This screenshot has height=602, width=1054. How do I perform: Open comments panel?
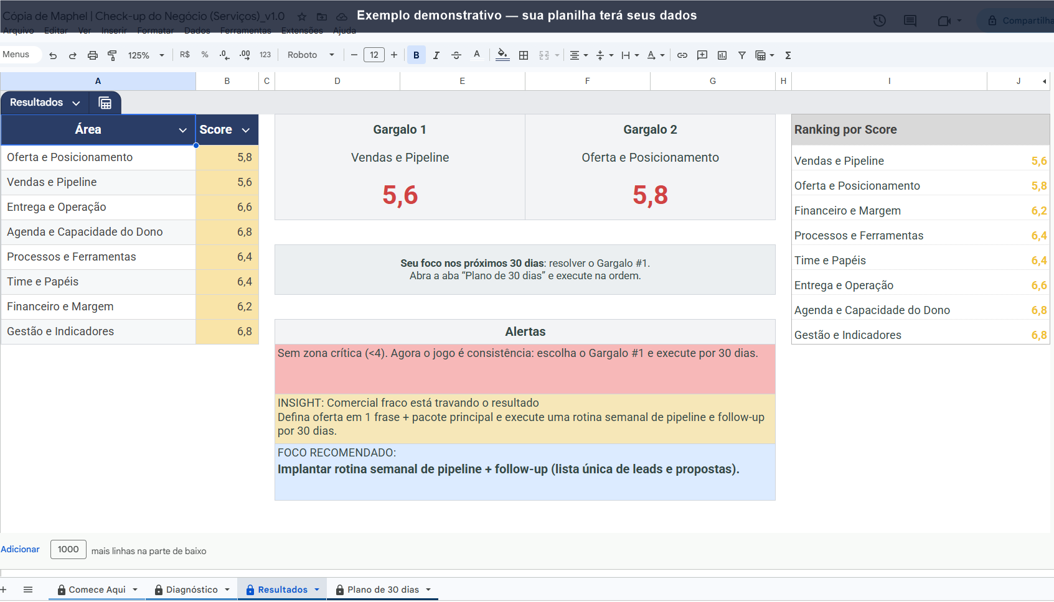(910, 21)
